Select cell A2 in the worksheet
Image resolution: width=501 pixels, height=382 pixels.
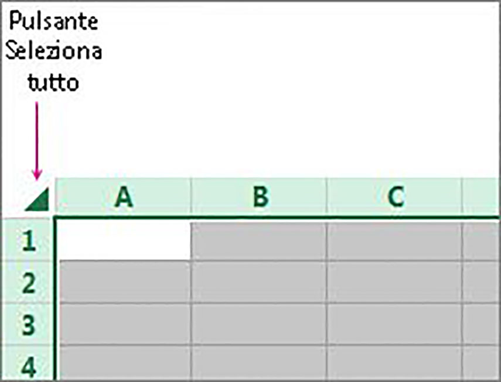pyautogui.click(x=125, y=283)
